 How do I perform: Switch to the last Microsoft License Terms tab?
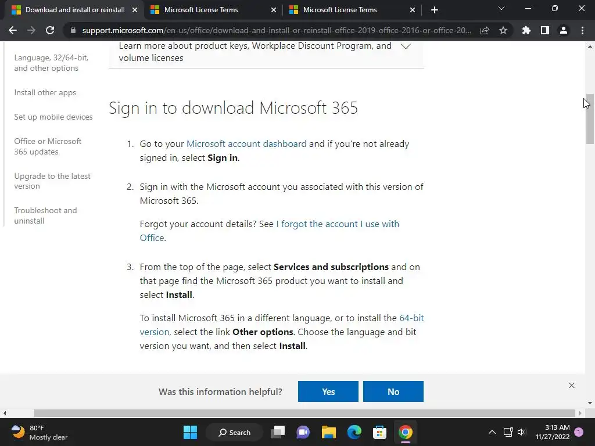tap(352, 10)
